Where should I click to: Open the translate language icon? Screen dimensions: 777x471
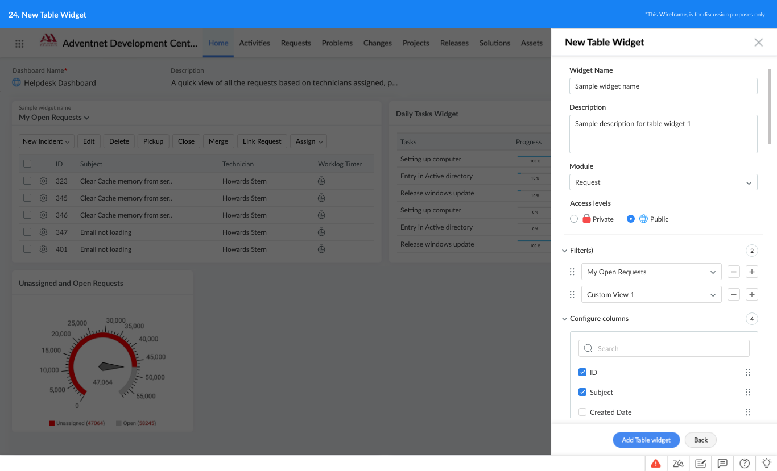pos(678,463)
